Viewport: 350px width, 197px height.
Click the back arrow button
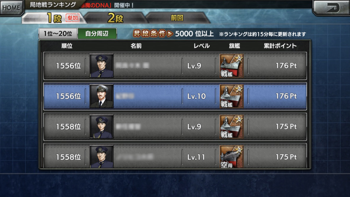[x=332, y=8]
